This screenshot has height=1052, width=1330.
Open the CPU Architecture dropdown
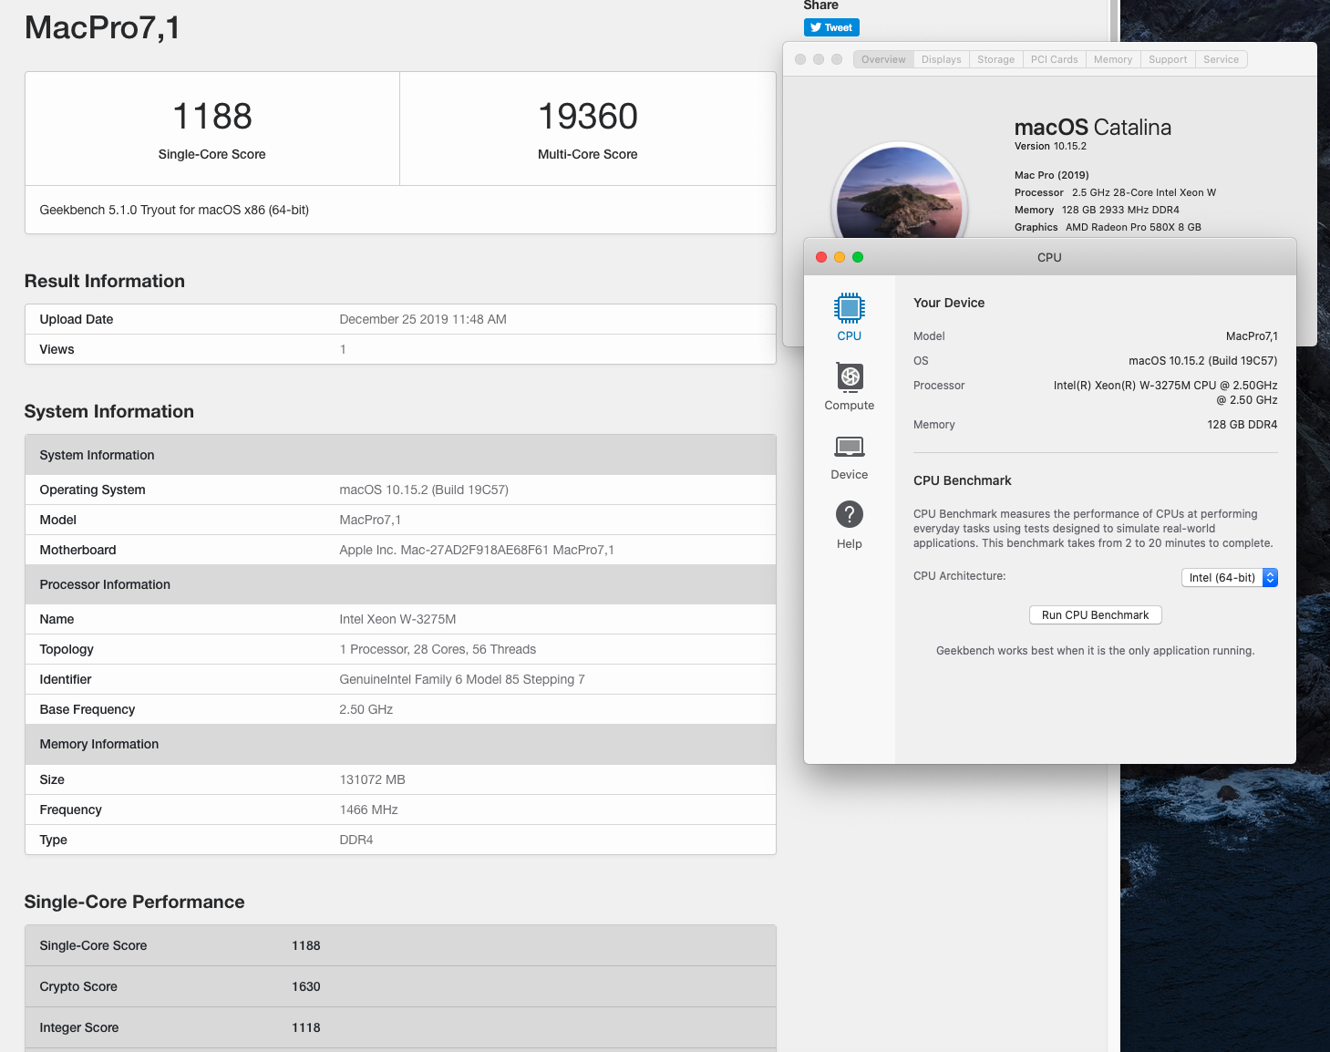1229,577
